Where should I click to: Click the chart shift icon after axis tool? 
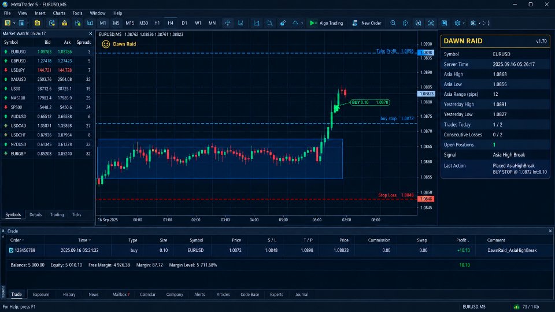coord(256,23)
